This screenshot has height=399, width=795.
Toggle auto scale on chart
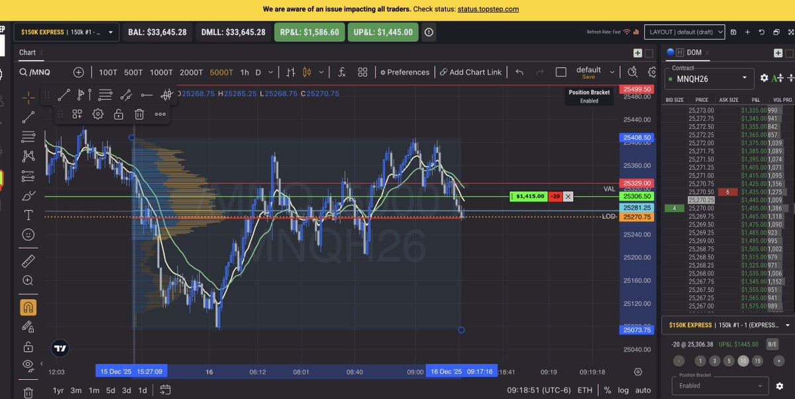643,390
